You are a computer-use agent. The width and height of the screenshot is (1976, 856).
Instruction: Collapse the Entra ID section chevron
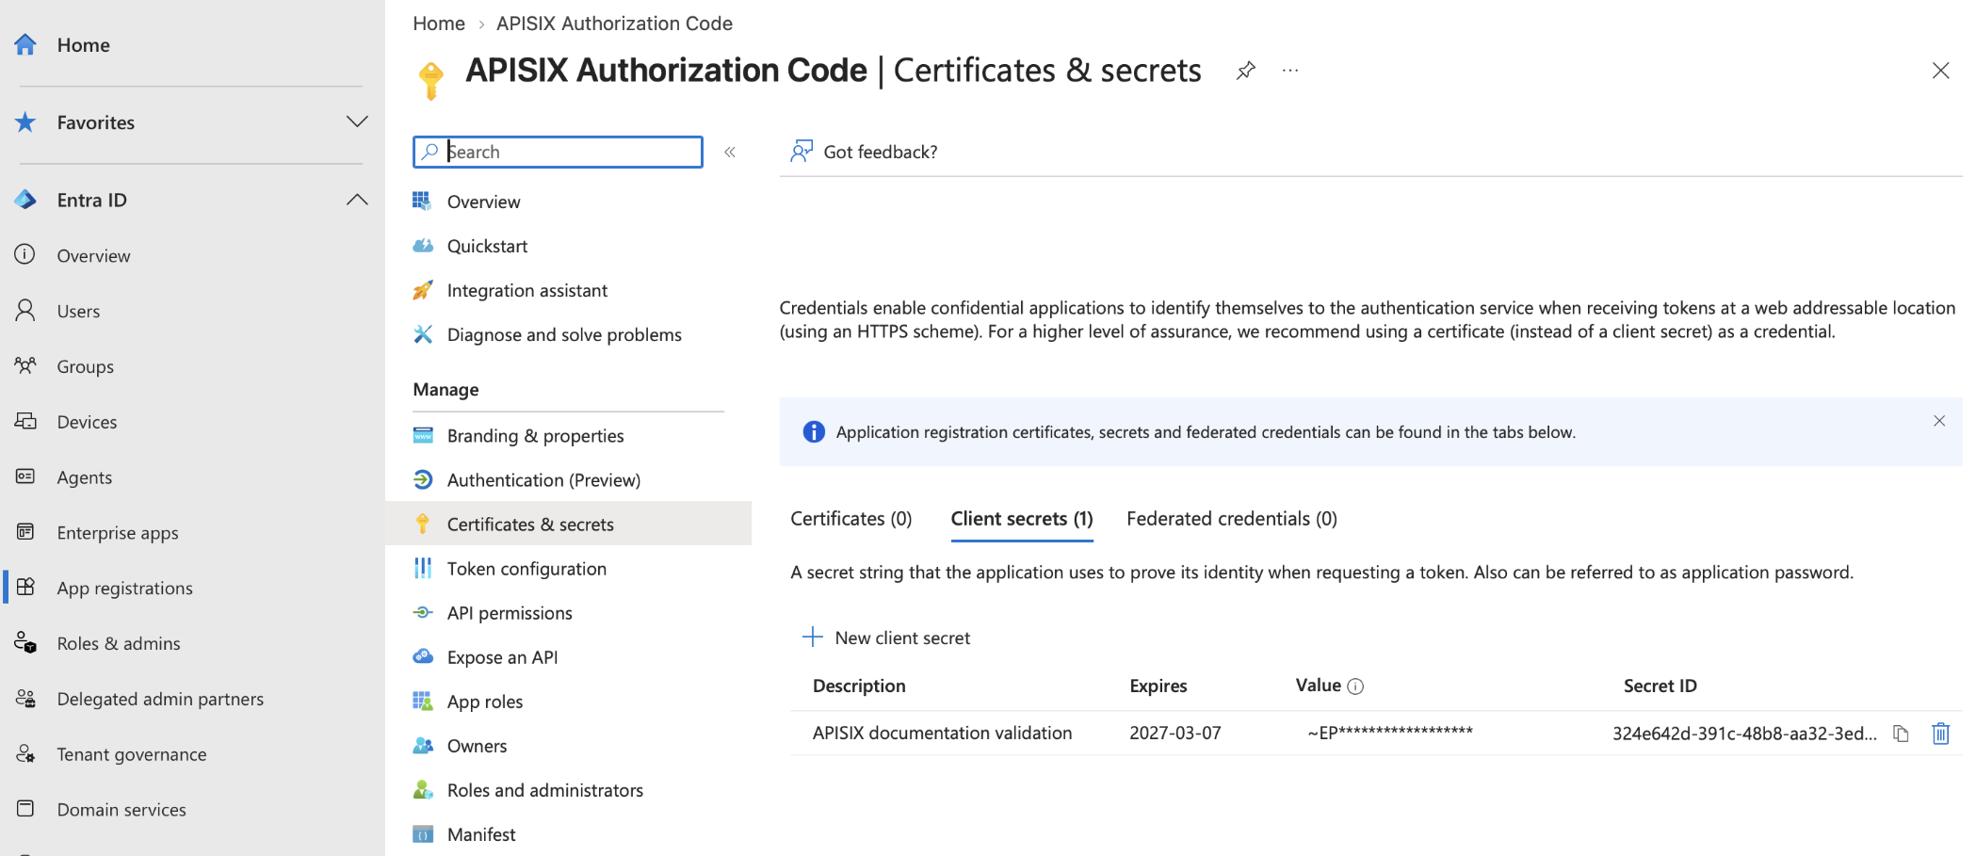pos(357,200)
